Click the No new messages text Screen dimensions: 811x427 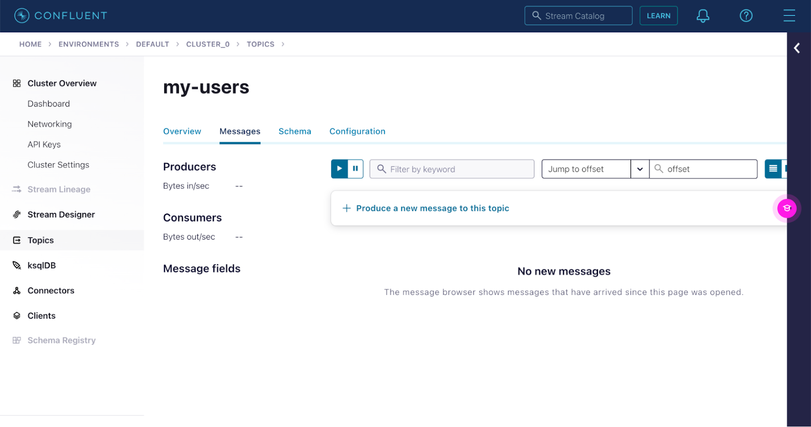pos(563,271)
